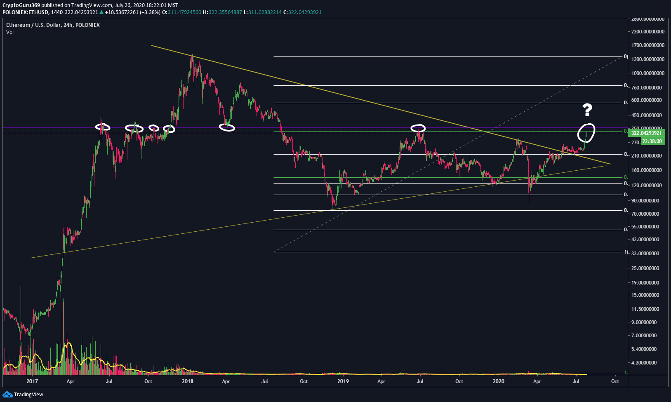Select the white question mark text annotation

587,110
